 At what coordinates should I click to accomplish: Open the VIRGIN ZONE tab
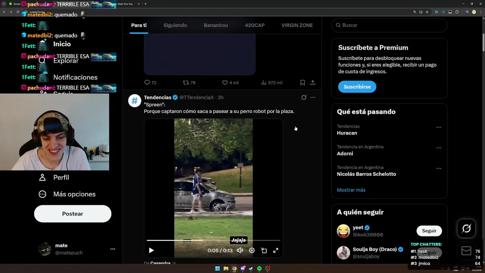[297, 25]
